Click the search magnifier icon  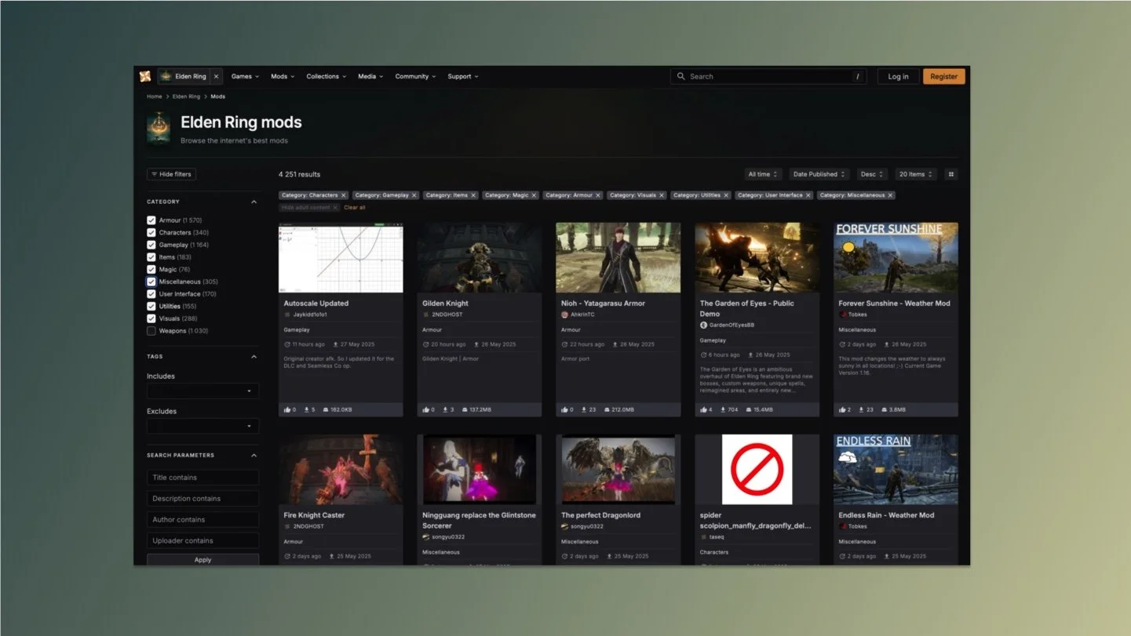point(681,76)
